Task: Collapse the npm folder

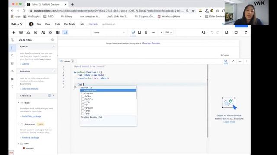Action: [19, 143]
